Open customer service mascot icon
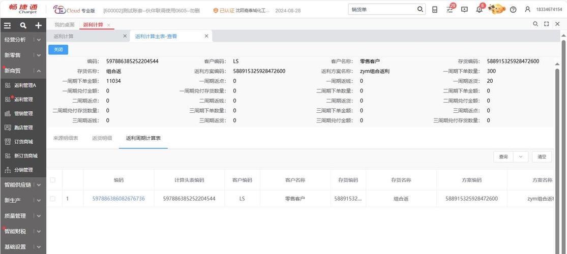567x254 pixels. tap(497, 9)
